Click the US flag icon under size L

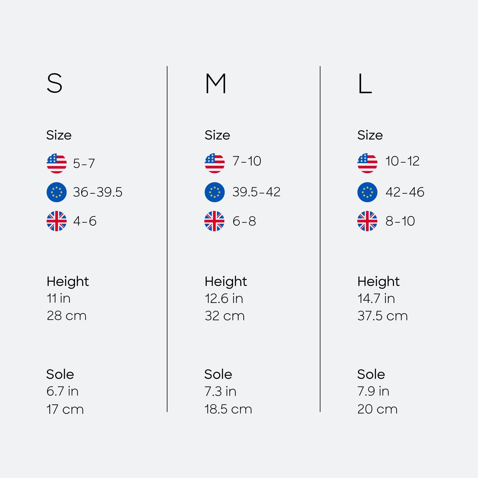tap(367, 163)
